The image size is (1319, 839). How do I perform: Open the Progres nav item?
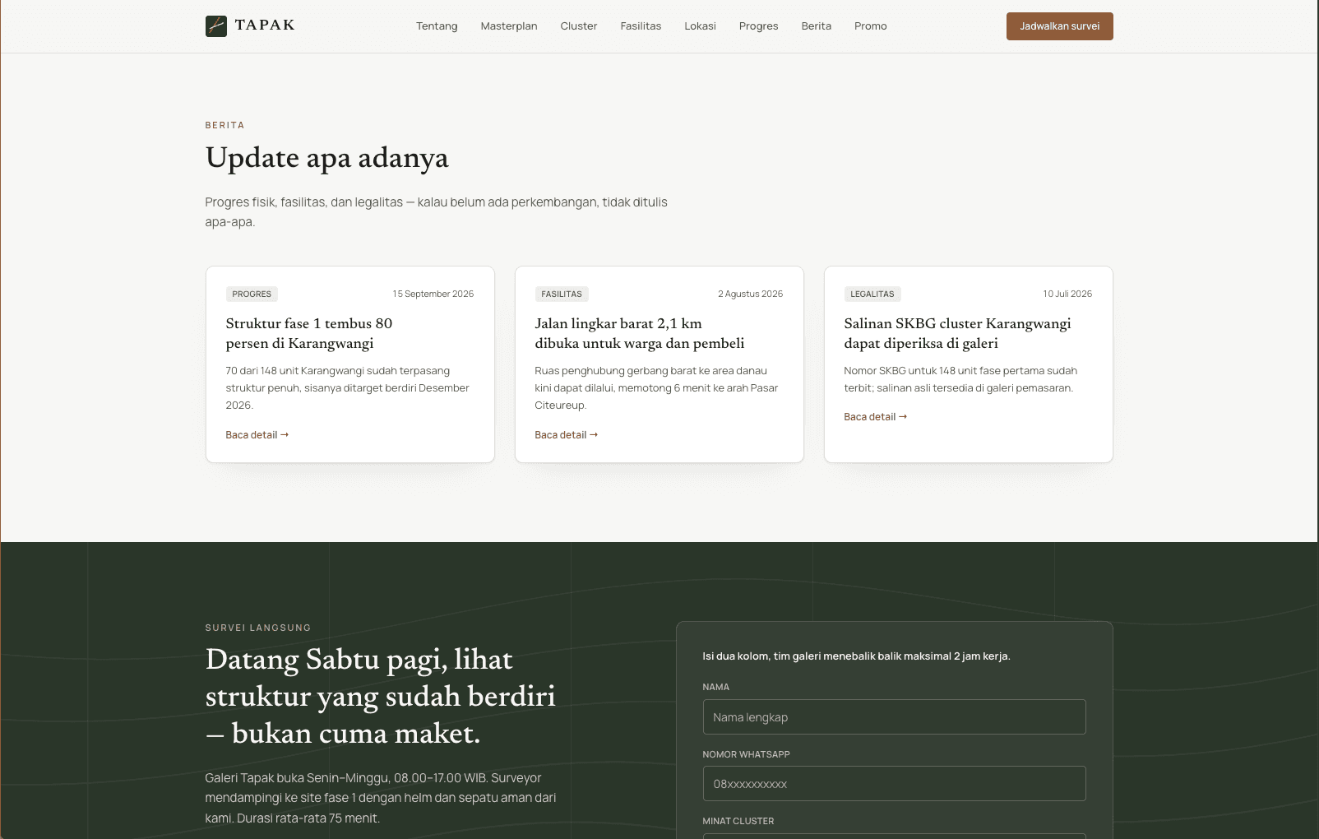click(x=759, y=26)
